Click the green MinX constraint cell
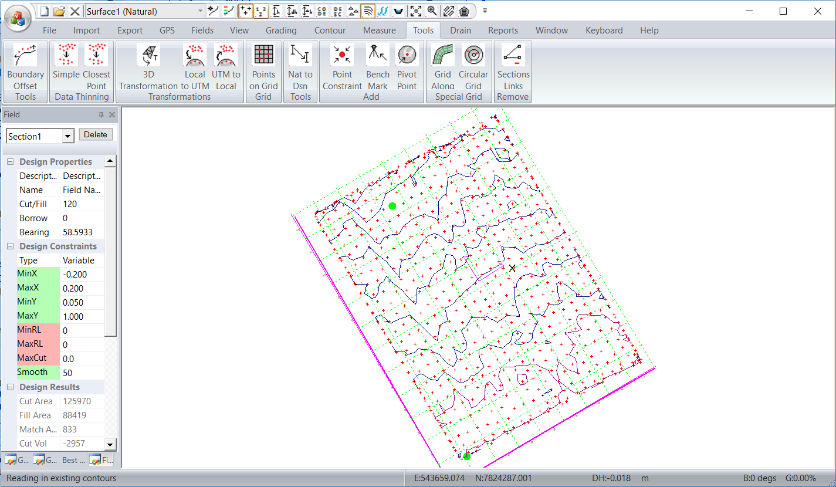The width and height of the screenshot is (836, 487). pos(38,274)
